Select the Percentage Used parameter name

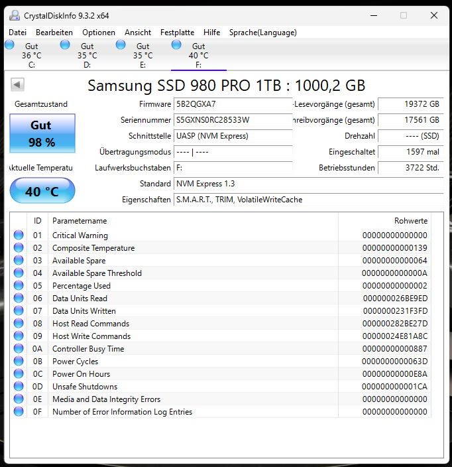82,286
